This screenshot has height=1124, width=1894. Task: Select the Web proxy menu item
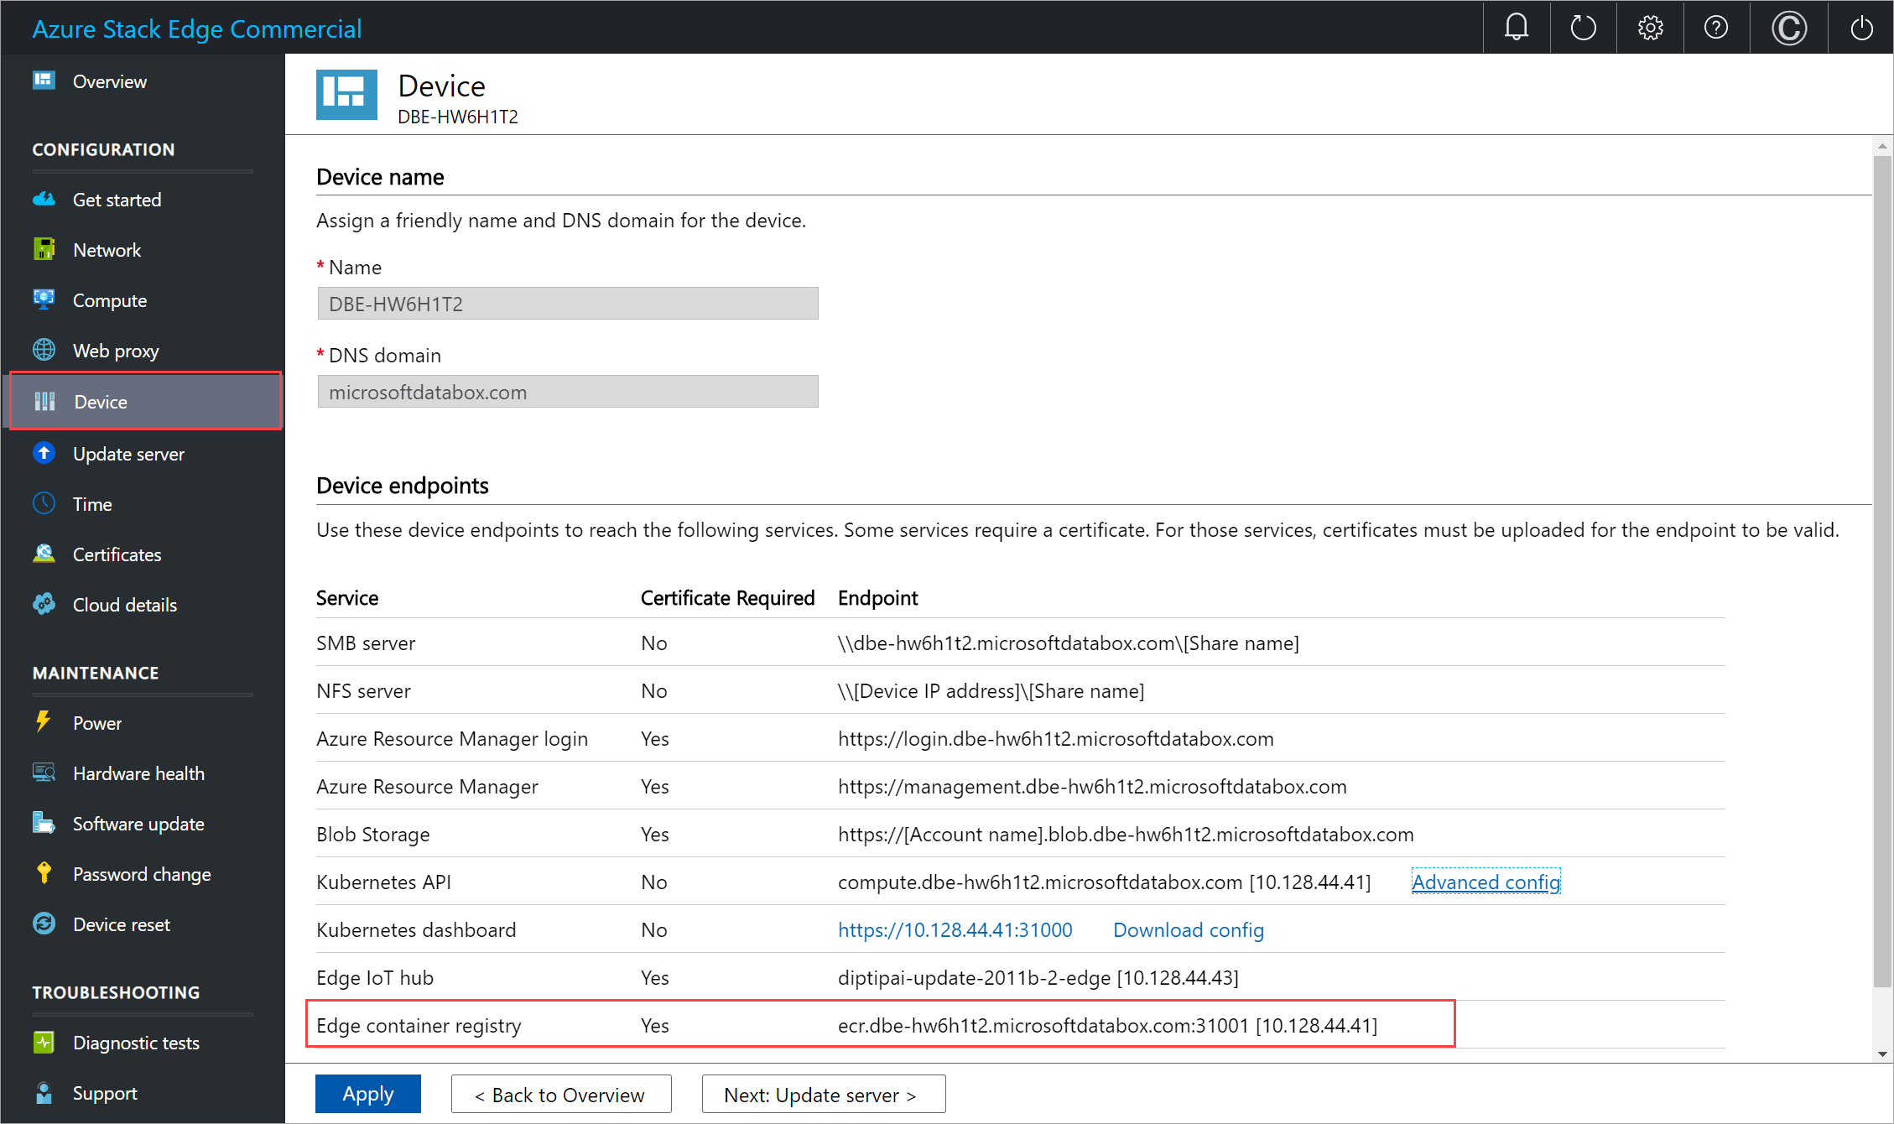115,351
